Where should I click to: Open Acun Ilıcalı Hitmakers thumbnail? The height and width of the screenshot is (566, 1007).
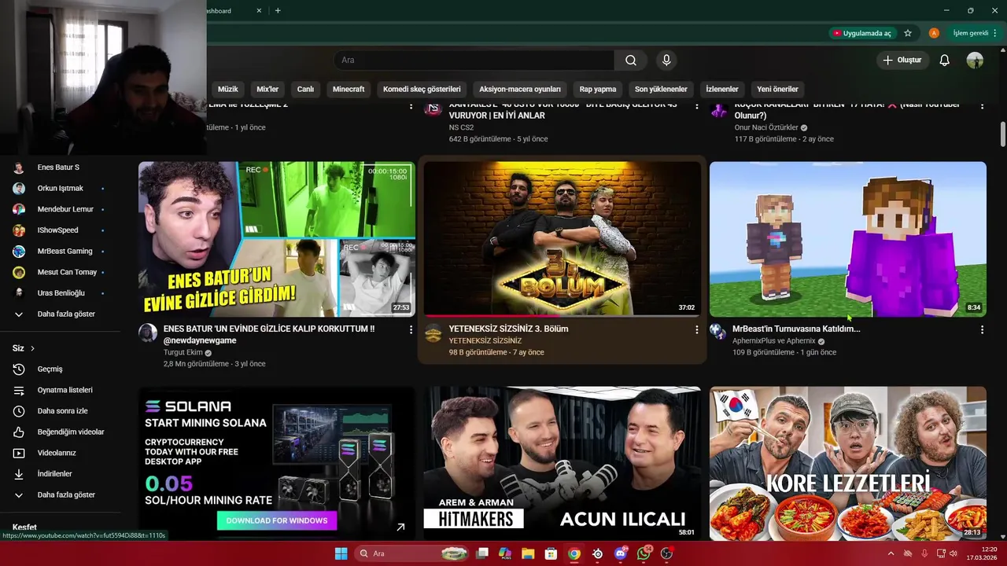(x=563, y=463)
